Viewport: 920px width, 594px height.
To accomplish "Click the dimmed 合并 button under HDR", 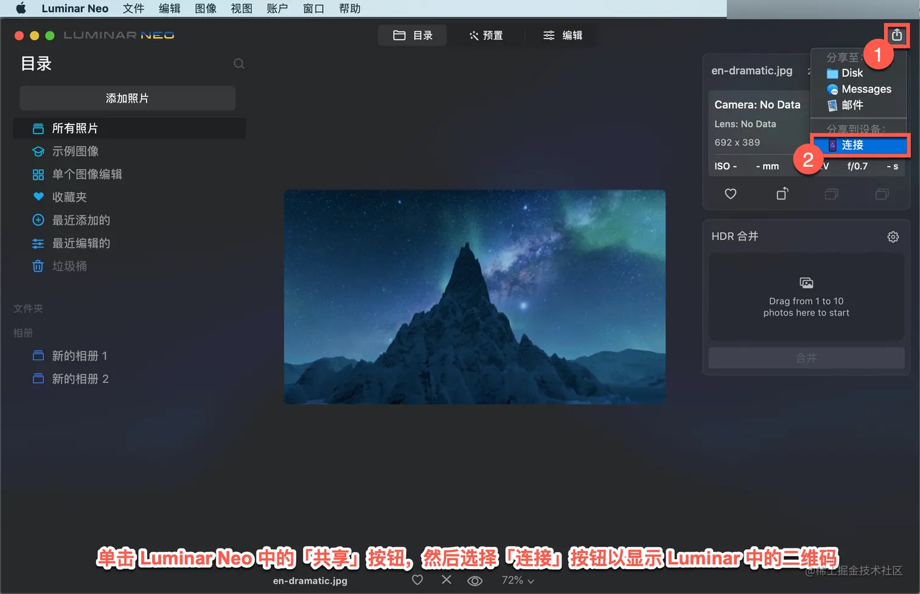I will [806, 358].
